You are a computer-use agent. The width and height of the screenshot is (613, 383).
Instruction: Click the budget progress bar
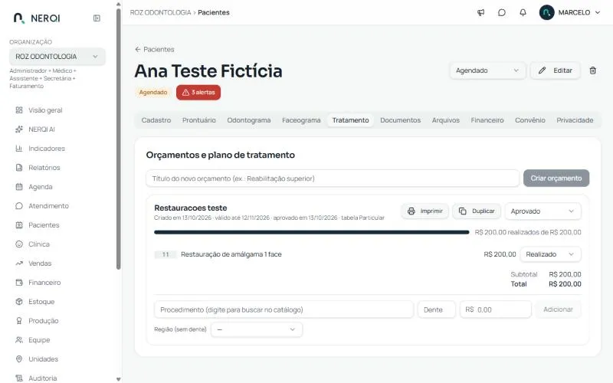[312, 233]
